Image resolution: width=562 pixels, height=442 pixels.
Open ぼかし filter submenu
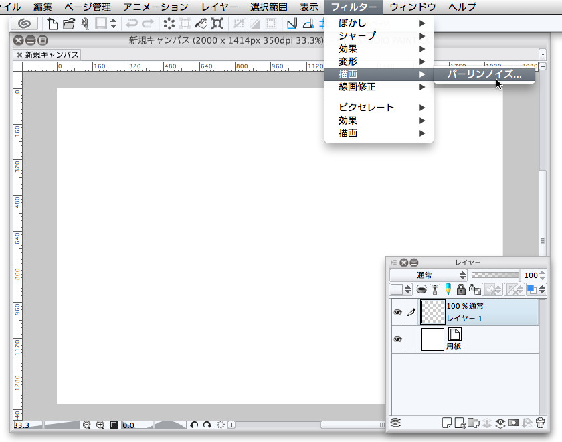pos(379,23)
